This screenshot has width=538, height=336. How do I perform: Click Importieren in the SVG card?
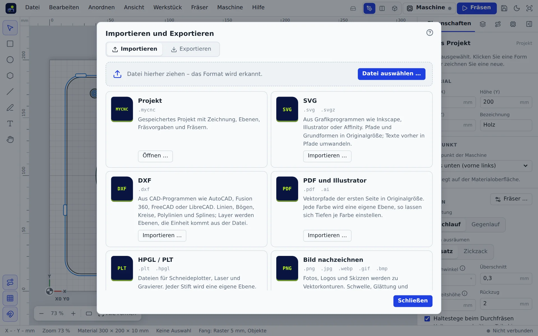pyautogui.click(x=327, y=156)
